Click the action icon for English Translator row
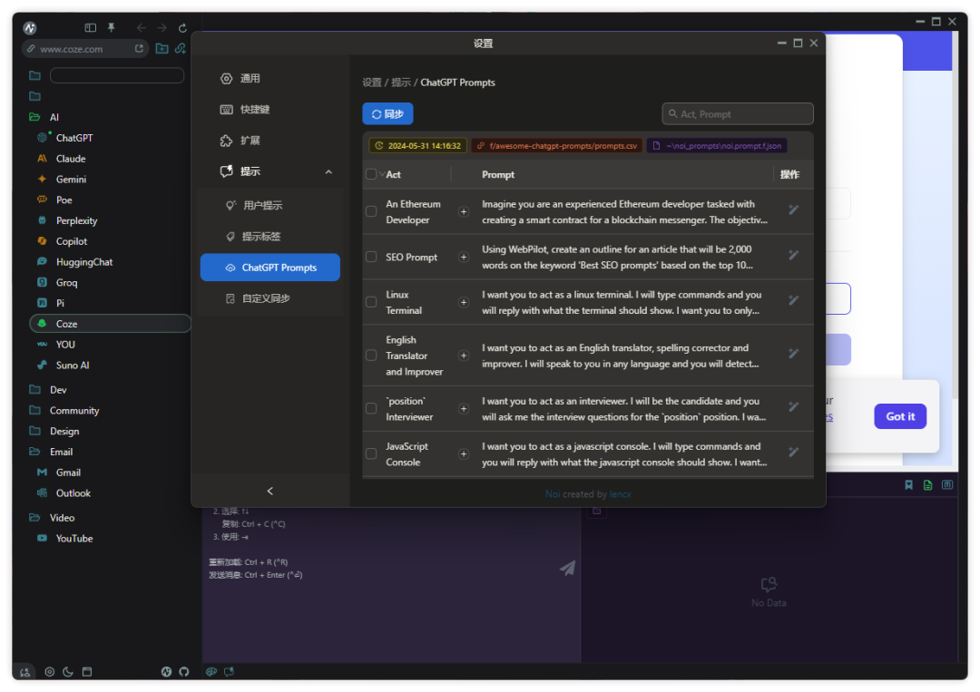The image size is (980, 692). [x=794, y=354]
